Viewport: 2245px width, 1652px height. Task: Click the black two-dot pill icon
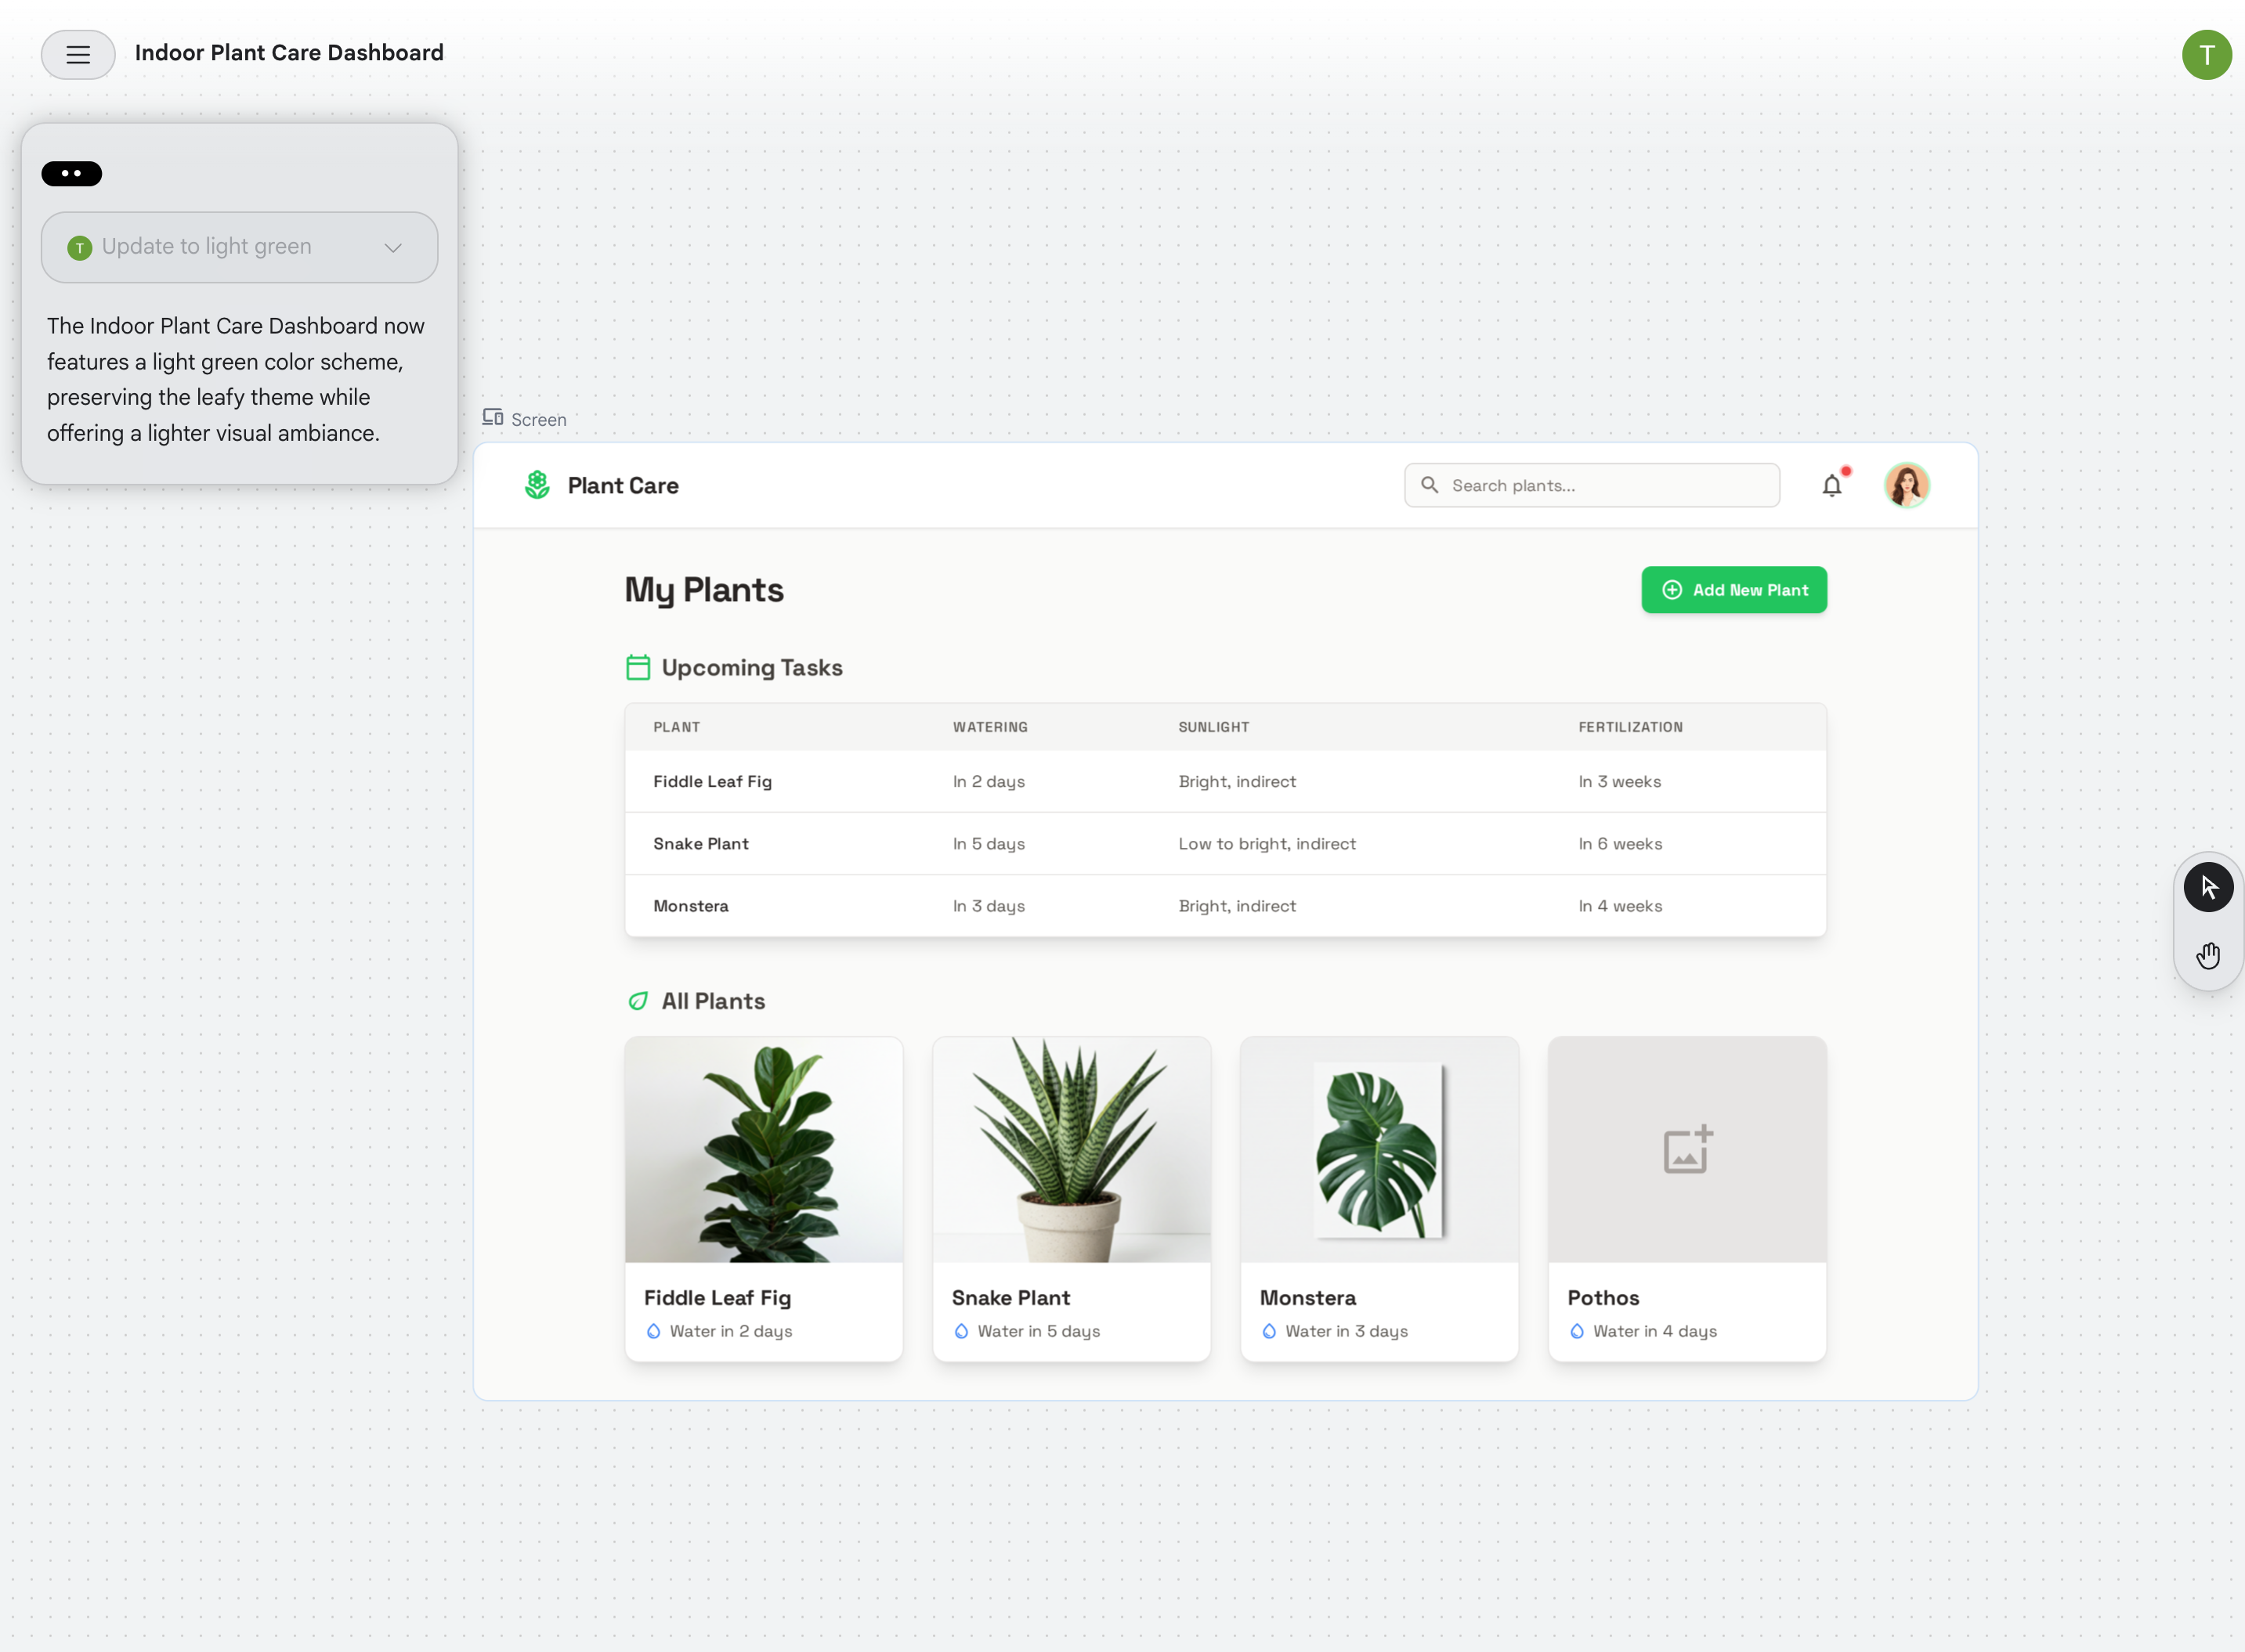[71, 174]
